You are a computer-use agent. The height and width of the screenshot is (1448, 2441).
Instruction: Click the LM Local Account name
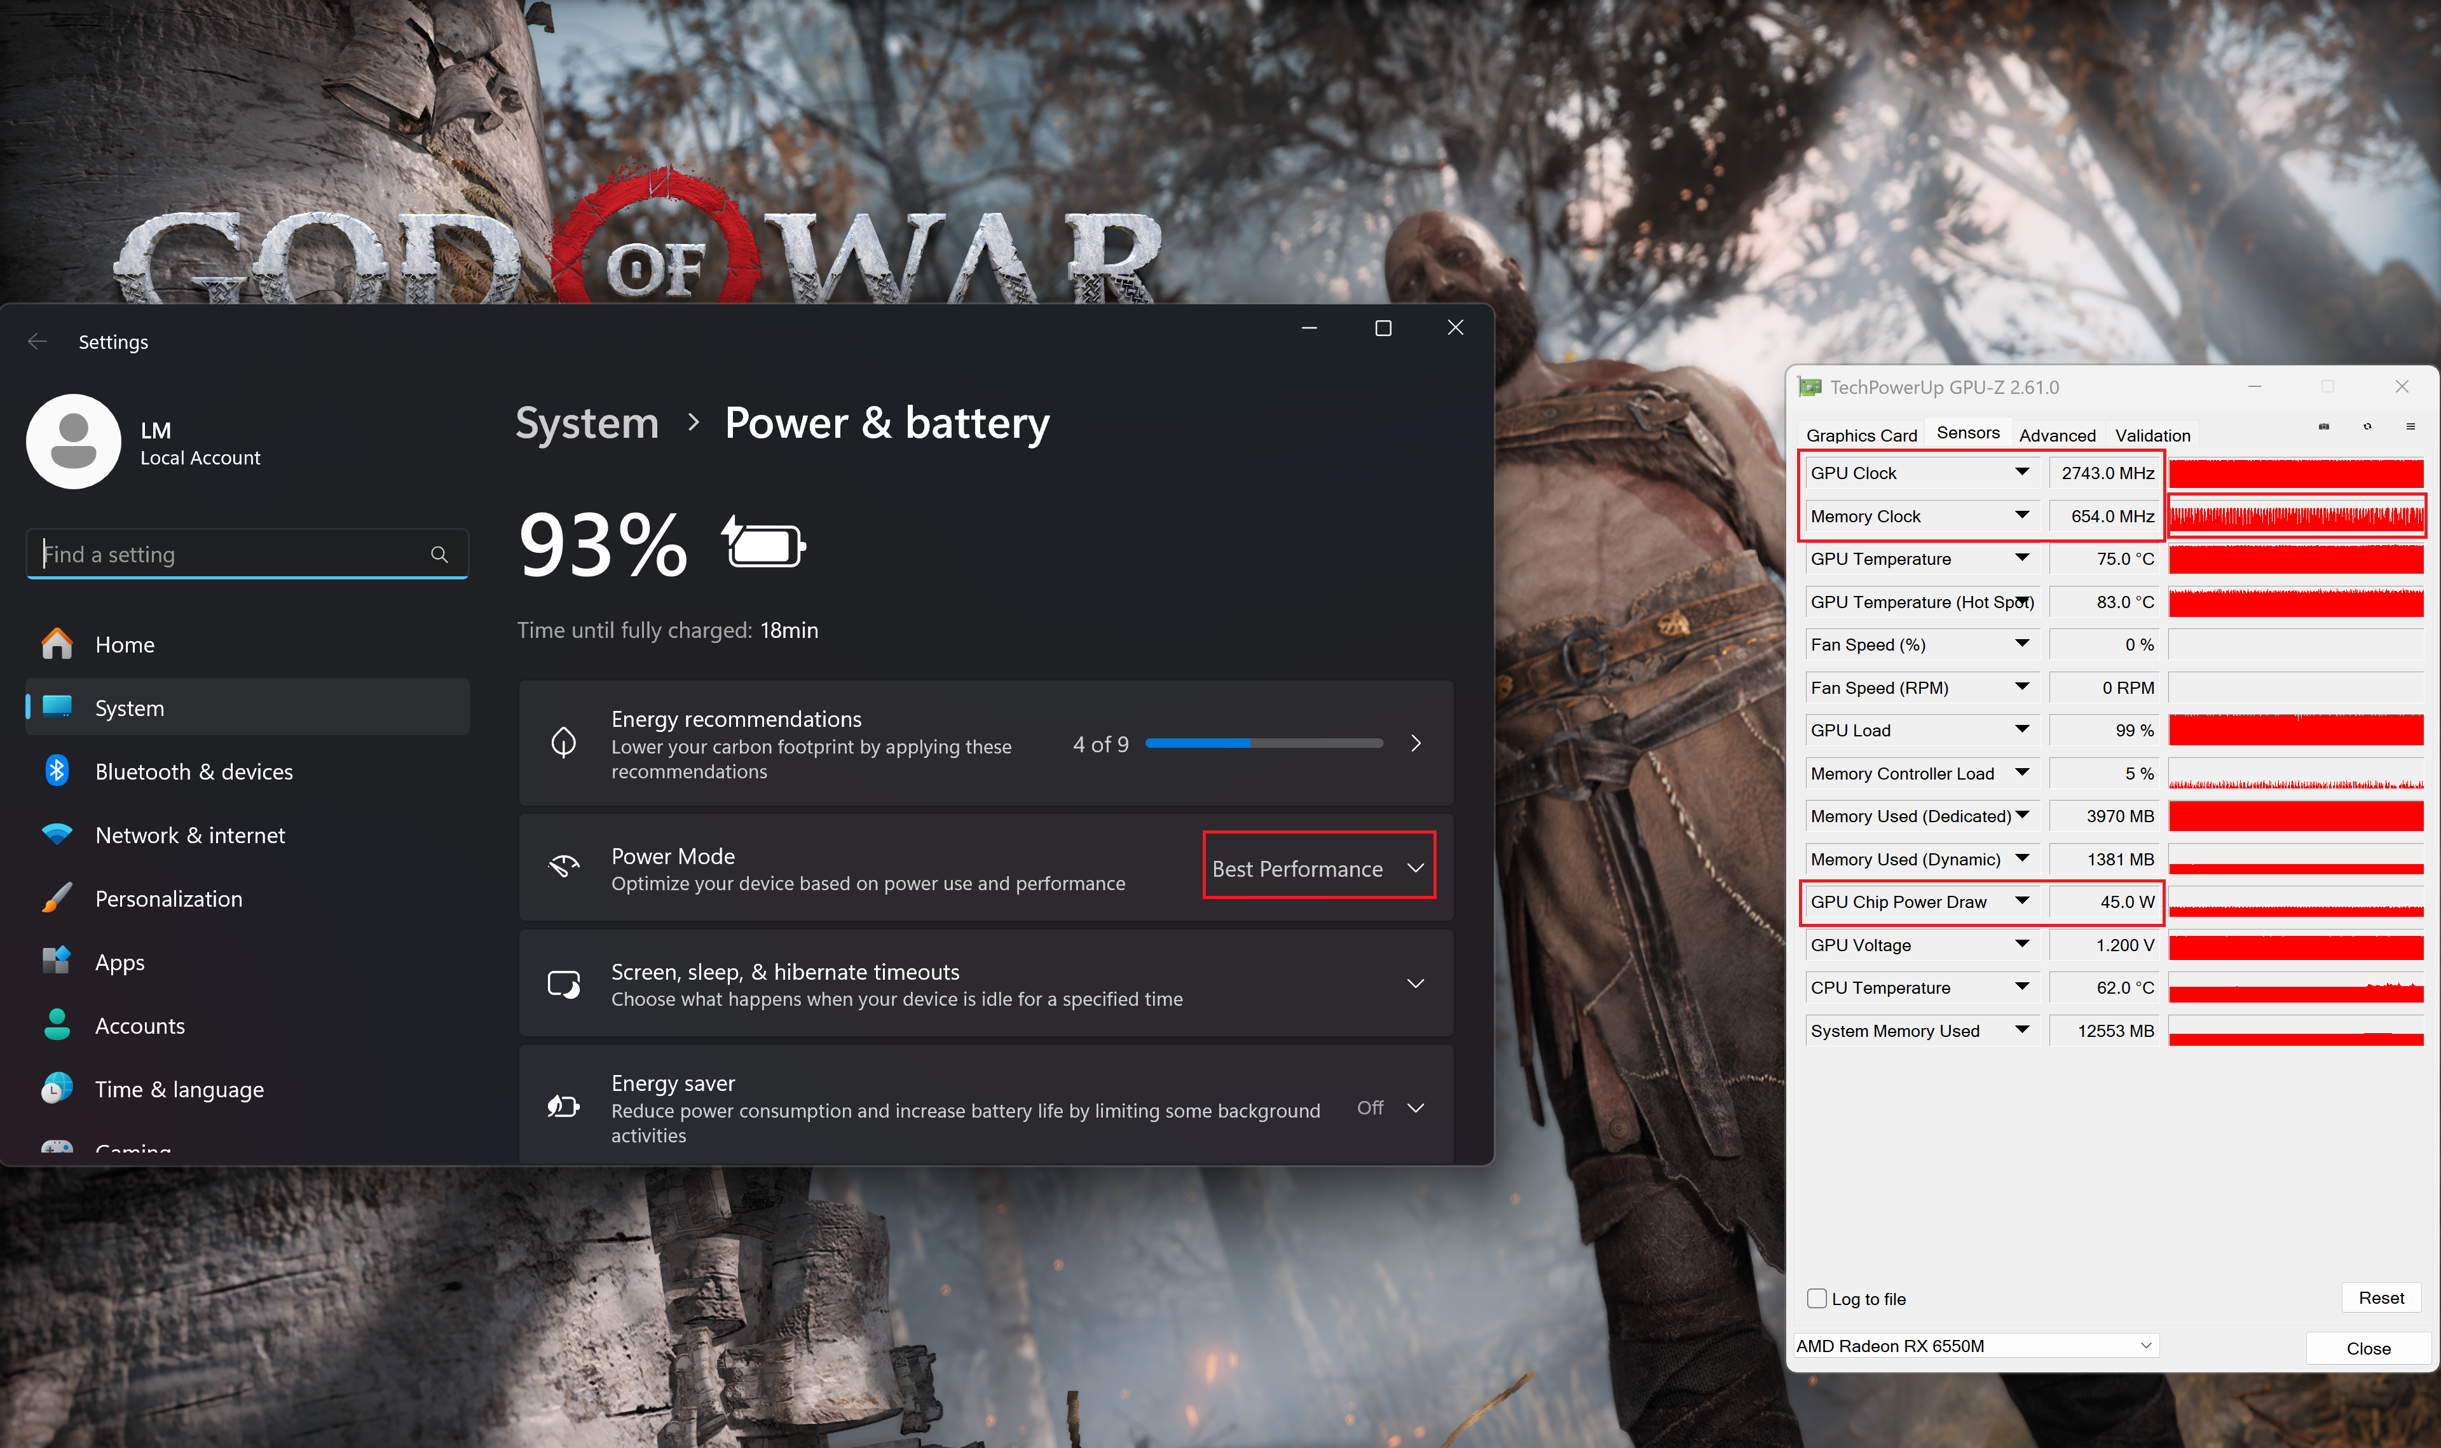coord(200,443)
